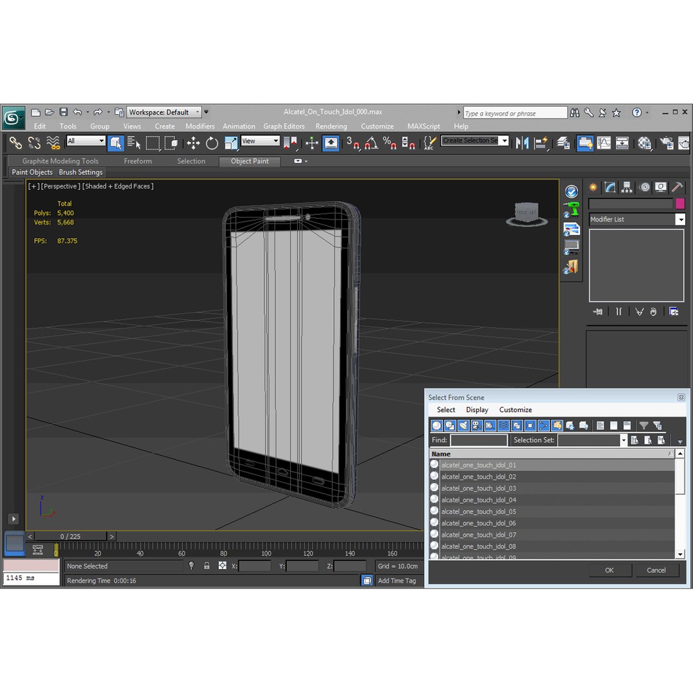Screen dimensions: 693x693
Task: Click OK in Select From Scene dialog
Action: (x=610, y=570)
